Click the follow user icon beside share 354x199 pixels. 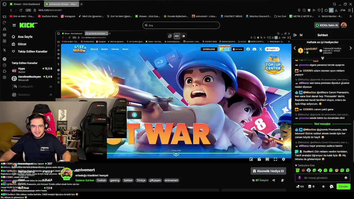tap(282, 180)
